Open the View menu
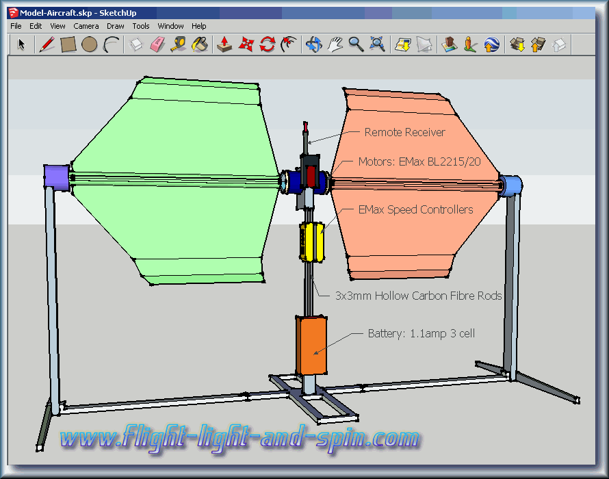The height and width of the screenshot is (479, 609). click(x=57, y=26)
